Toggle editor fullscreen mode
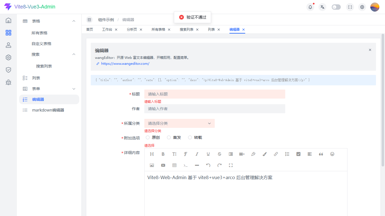This screenshot has width=385, height=216. (x=231, y=165)
